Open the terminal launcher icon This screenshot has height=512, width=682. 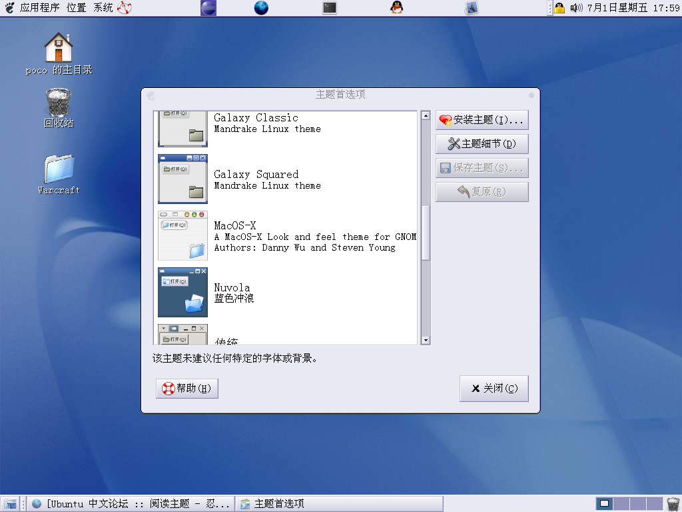(329, 7)
